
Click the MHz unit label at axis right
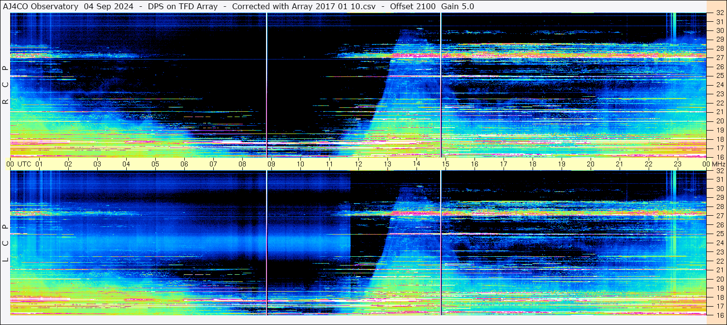[718, 164]
